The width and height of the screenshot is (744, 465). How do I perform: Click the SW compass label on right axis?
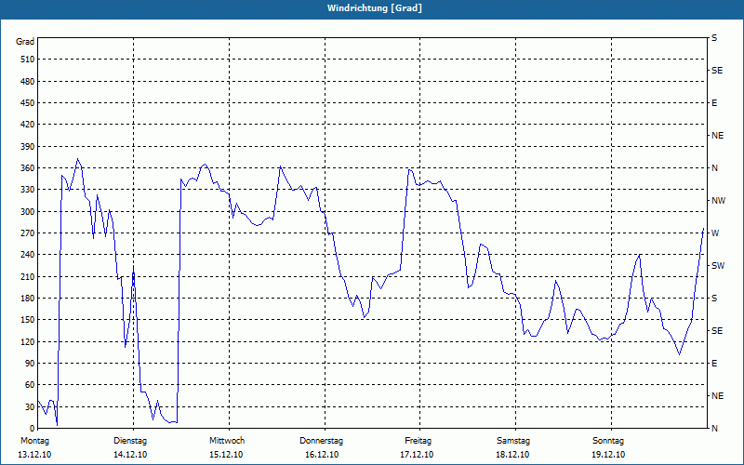[718, 266]
